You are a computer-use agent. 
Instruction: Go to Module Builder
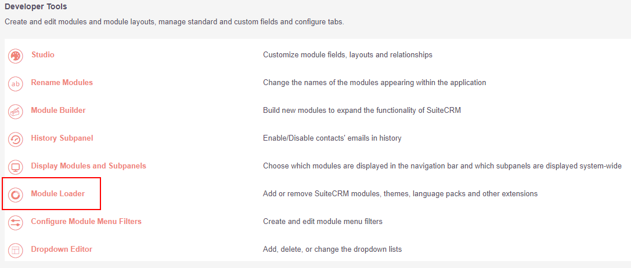click(59, 110)
